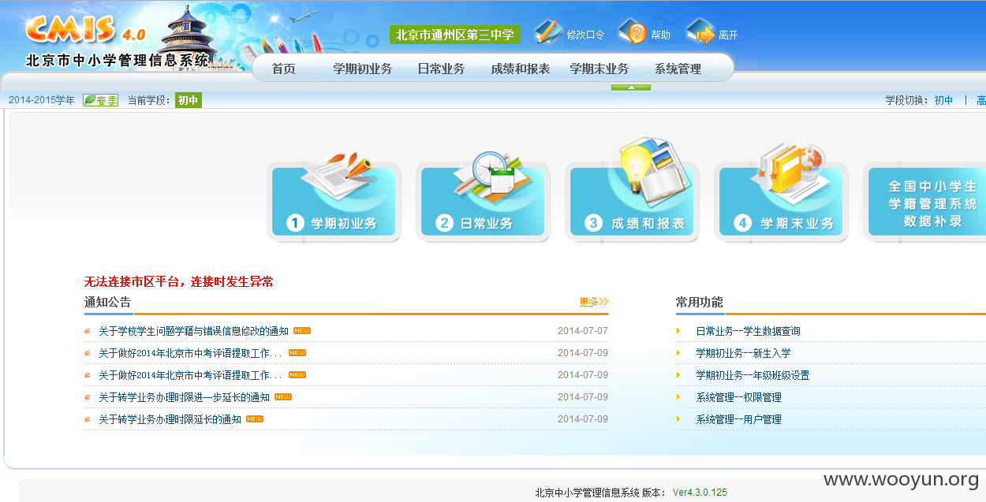Viewport: 986px width, 502px height.
Task: Click the 离开 link text
Action: coord(728,35)
